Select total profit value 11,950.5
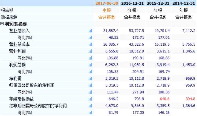Image resolution: width=197 pixels, height=116 pixels. coord(137,65)
